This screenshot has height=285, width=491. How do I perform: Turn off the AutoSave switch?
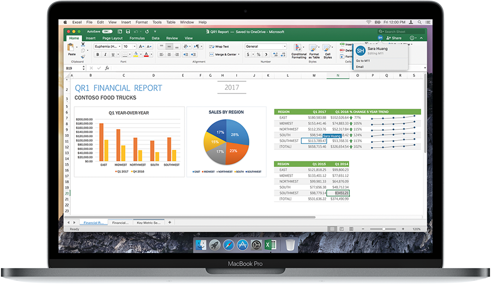pos(107,32)
